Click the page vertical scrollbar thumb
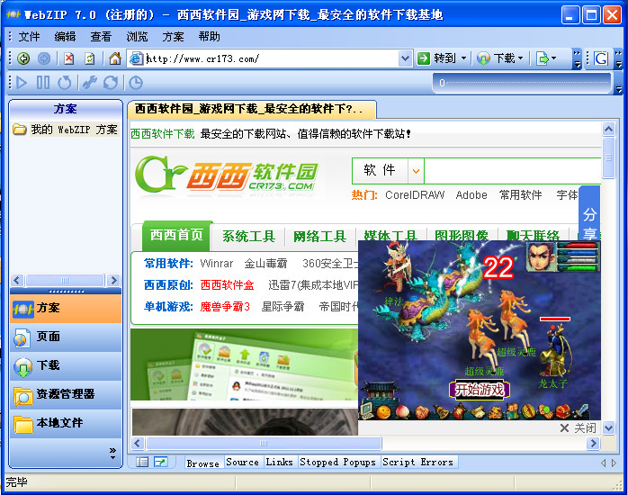The width and height of the screenshot is (628, 495). [609, 157]
